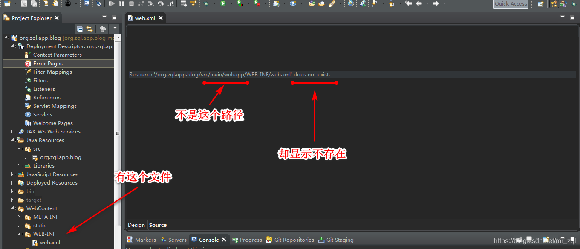Go to Last Edit Location icon
Viewport: 580px width, 249px height.
(x=408, y=3)
